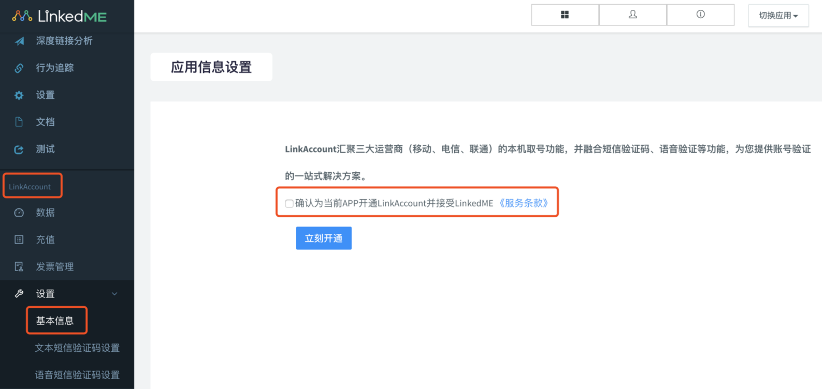This screenshot has height=389, width=822.
Task: Click the list icon beside 充值
Action: pos(19,240)
